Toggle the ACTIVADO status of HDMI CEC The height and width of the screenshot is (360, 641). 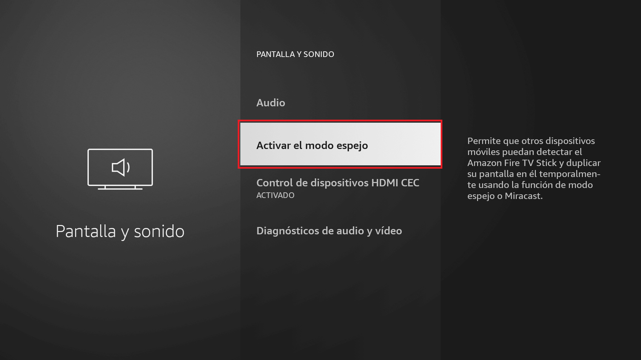(275, 195)
